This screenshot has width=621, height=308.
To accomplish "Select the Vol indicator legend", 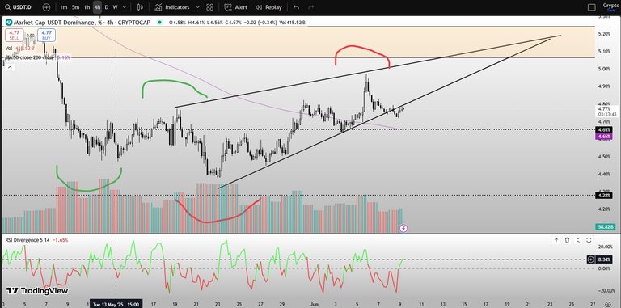I will [x=19, y=49].
